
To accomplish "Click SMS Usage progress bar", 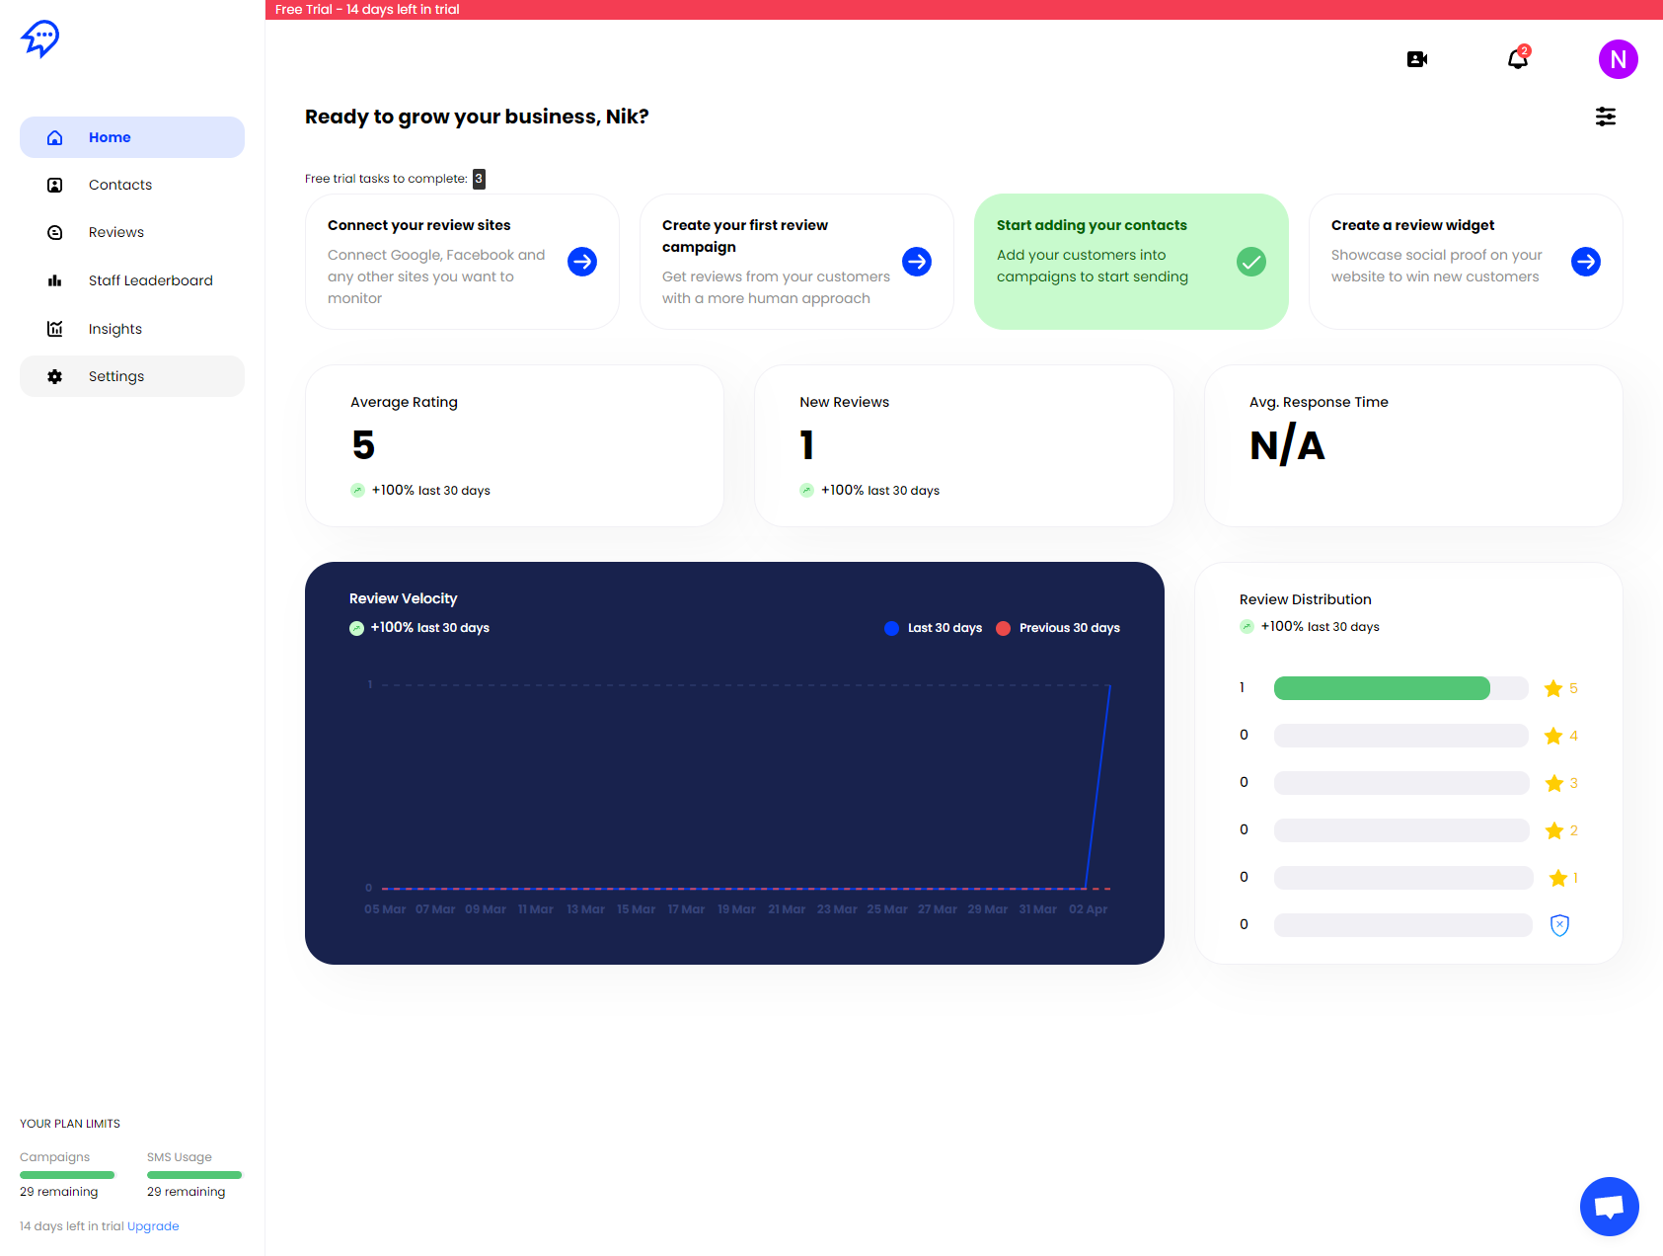I will [194, 1175].
